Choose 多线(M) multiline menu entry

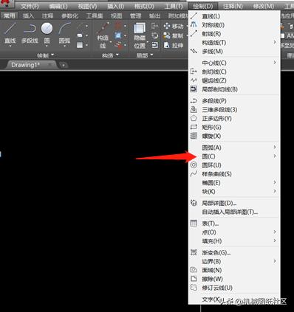coord(234,52)
